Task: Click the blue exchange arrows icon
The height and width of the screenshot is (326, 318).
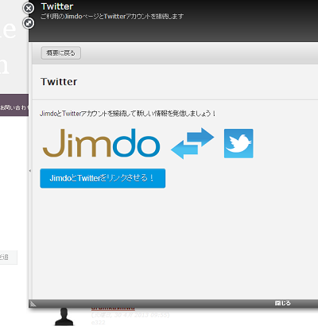Action: point(192,143)
